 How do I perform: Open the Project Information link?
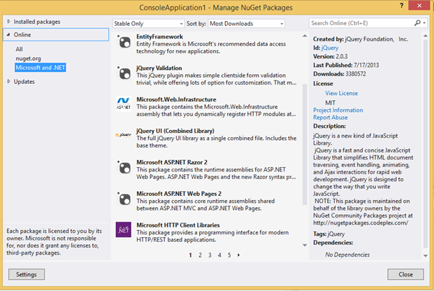(x=338, y=111)
